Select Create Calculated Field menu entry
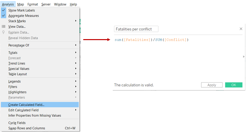This screenshot has width=247, height=133. pyautogui.click(x=26, y=105)
